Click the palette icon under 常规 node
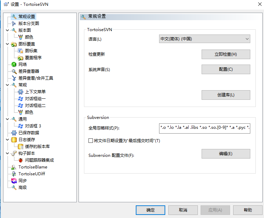 [20, 112]
